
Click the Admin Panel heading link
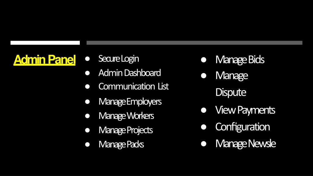tap(45, 60)
